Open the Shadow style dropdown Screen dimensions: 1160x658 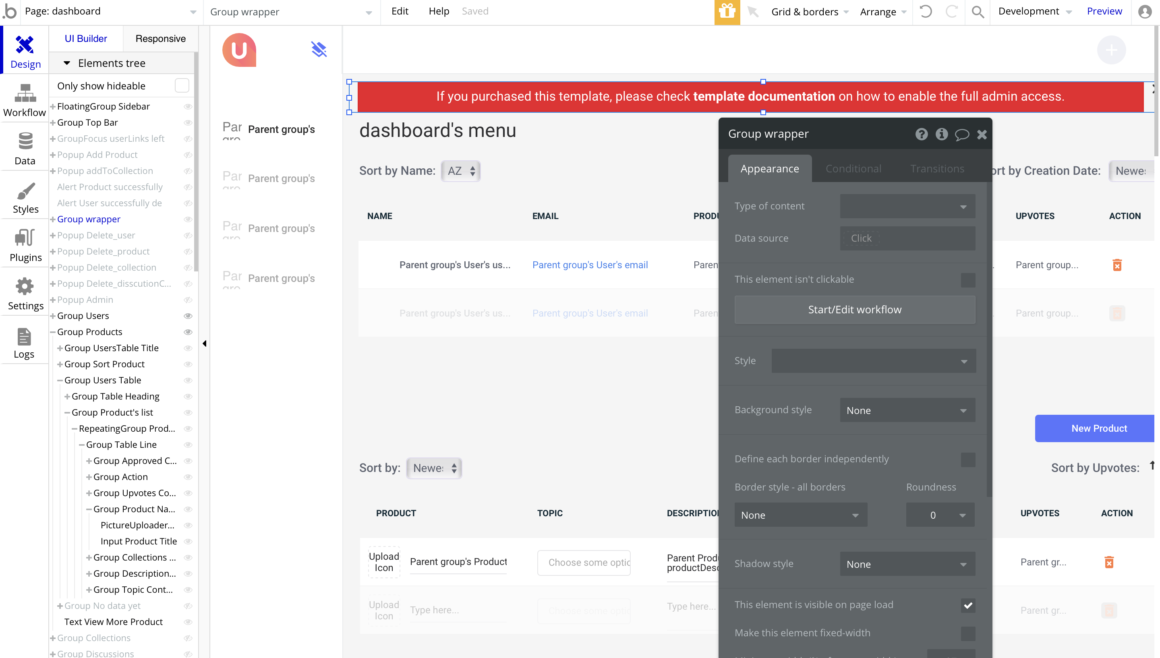907,563
